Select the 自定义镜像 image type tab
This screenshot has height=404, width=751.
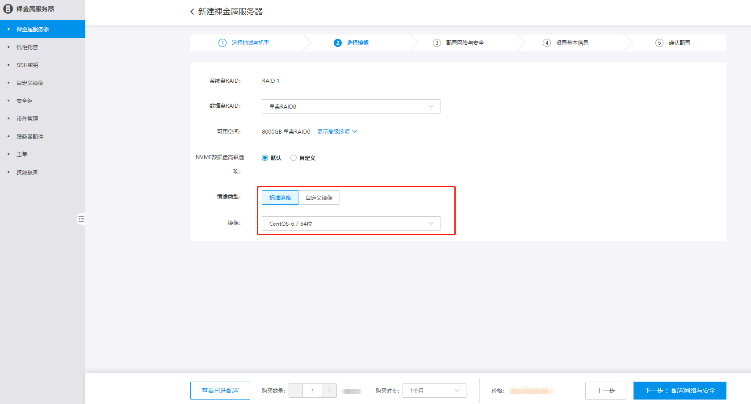click(319, 198)
